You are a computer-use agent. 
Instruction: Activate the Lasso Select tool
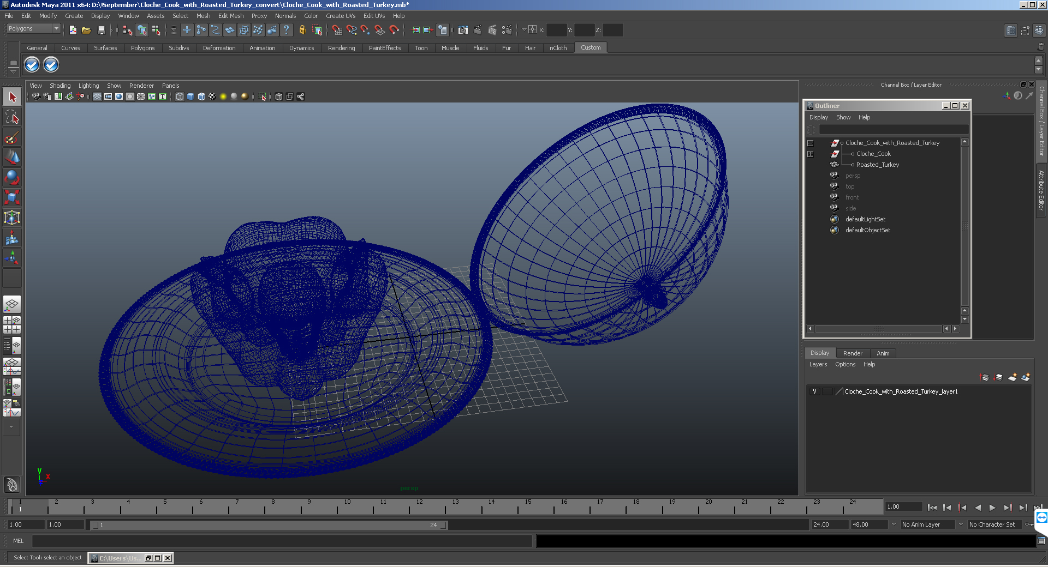click(12, 117)
